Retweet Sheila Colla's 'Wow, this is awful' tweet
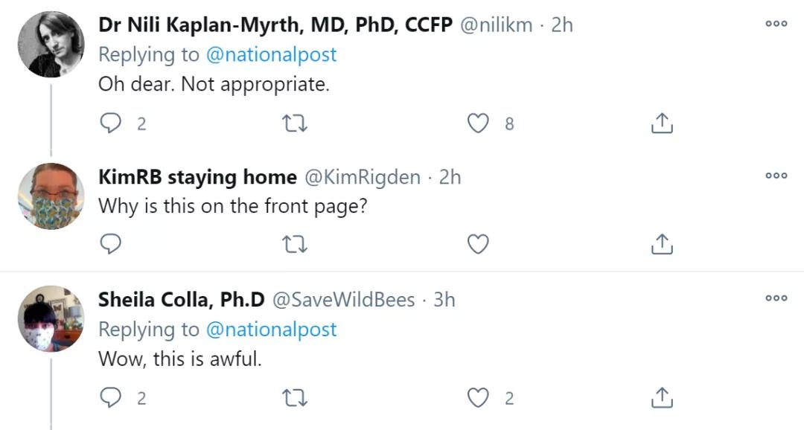 pos(296,399)
